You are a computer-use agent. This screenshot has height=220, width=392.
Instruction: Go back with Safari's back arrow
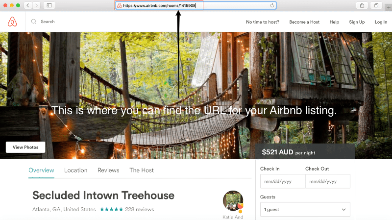(x=28, y=5)
